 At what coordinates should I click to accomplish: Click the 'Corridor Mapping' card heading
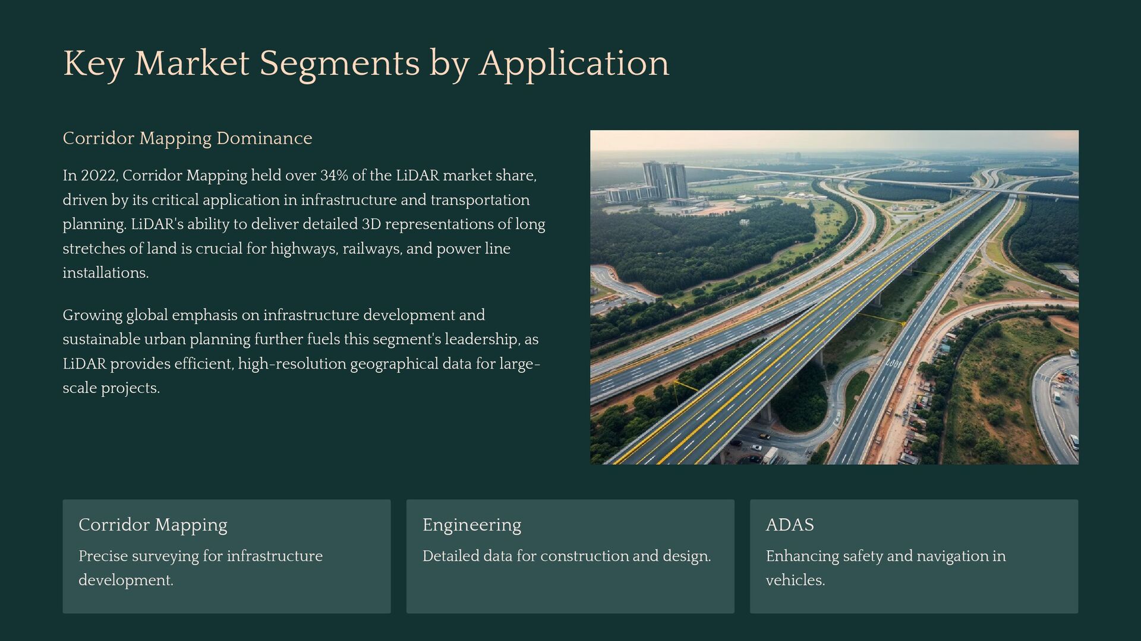(153, 525)
